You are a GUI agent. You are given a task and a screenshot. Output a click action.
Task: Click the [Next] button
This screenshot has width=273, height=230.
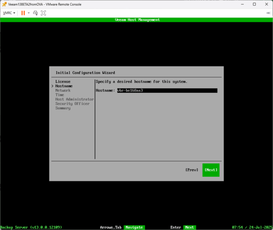click(x=211, y=170)
